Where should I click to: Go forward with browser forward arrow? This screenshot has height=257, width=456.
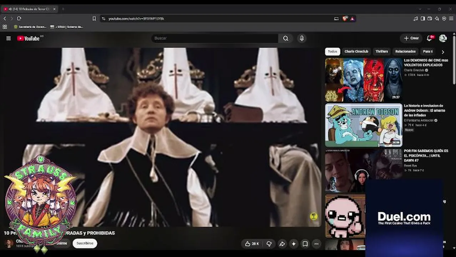(x=11, y=19)
